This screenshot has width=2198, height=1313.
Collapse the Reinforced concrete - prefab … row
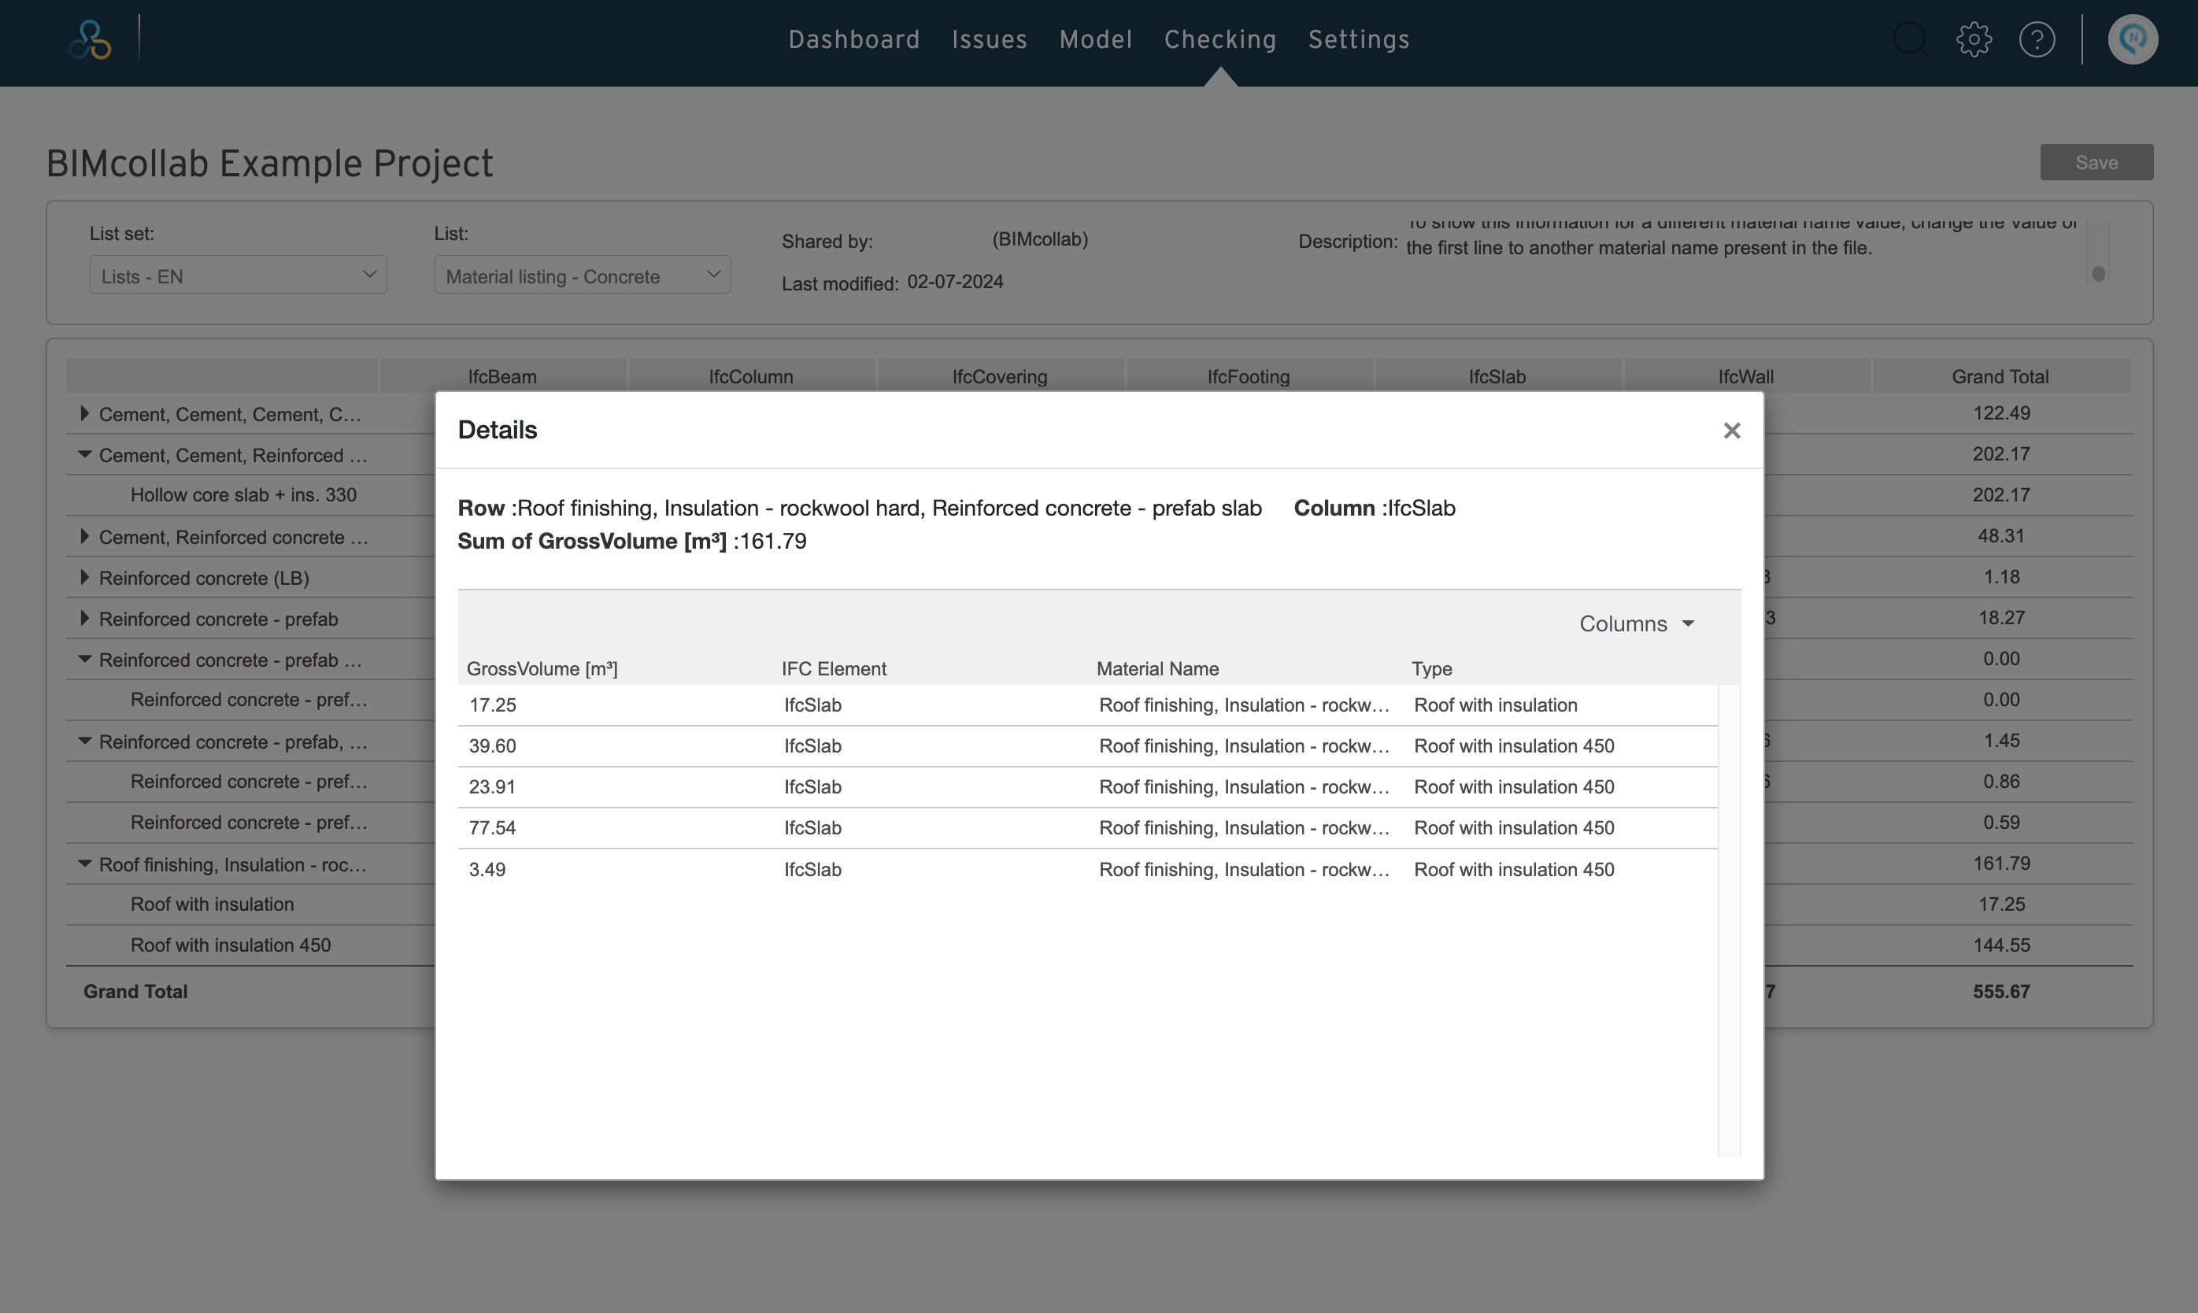[x=84, y=659]
